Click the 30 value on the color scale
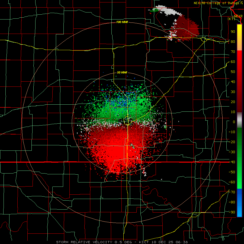244x244 pixels. (233, 92)
